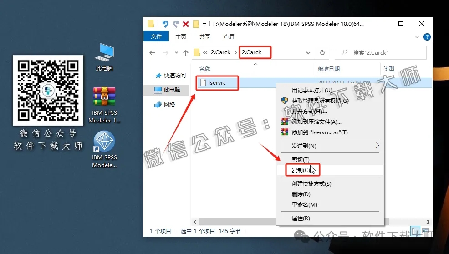Viewport: 449px width, 254px height.
Task: Open recent locations dropdown arrow
Action: click(176, 53)
